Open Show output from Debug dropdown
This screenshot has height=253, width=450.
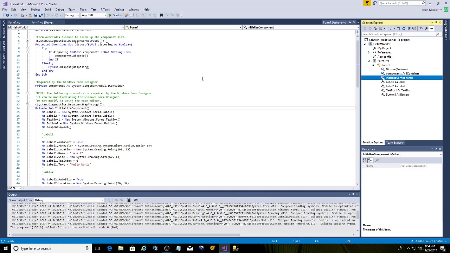click(69, 200)
